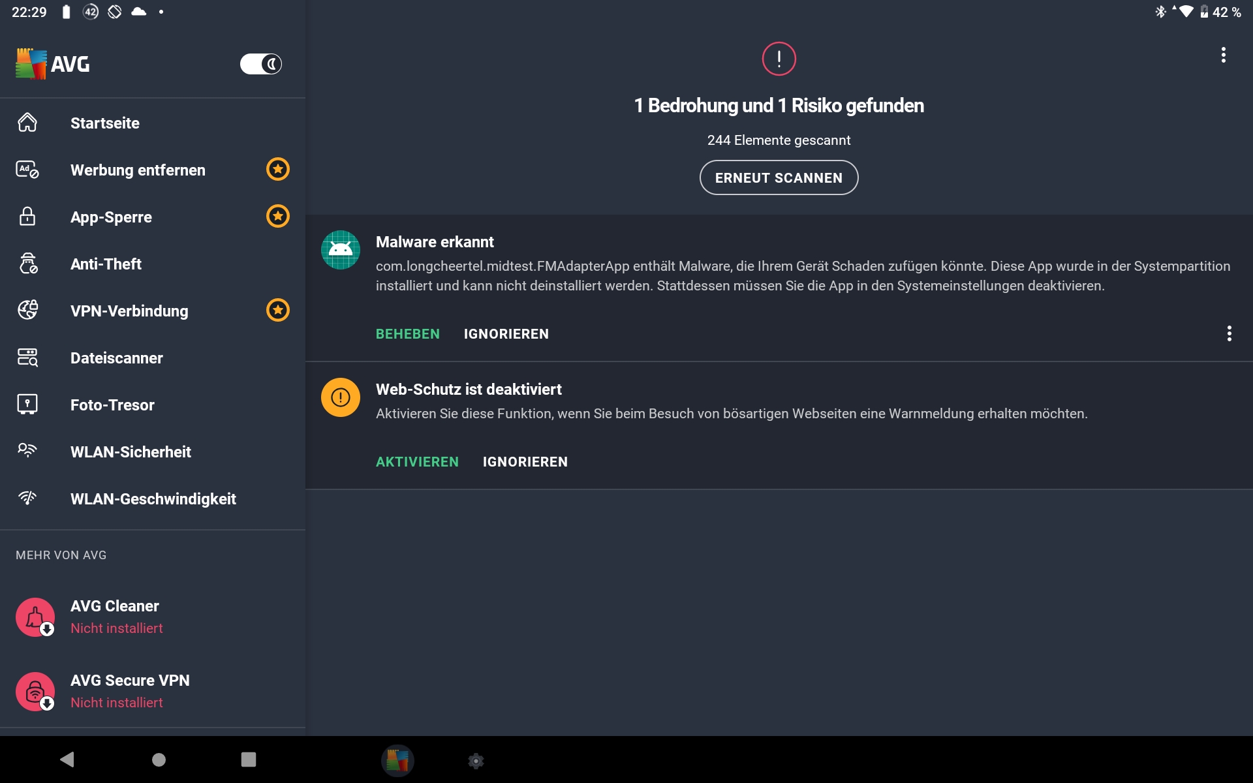Screen dimensions: 1253x783
Task: Expand the malware card's three-dot options
Action: click(x=1230, y=334)
